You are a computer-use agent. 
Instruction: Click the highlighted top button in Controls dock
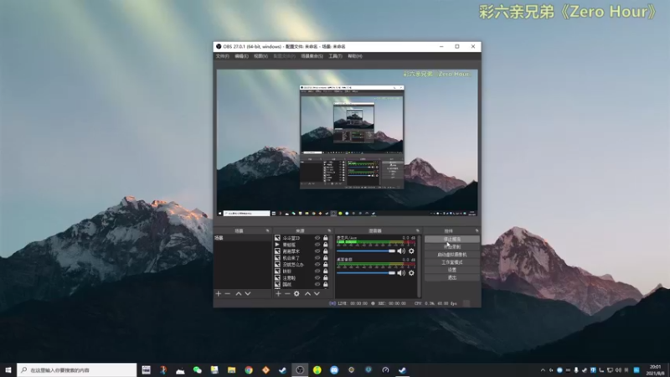[x=452, y=240]
